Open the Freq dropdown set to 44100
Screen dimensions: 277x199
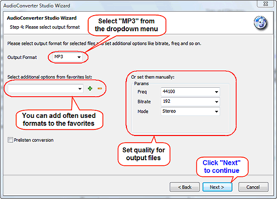click(190, 92)
